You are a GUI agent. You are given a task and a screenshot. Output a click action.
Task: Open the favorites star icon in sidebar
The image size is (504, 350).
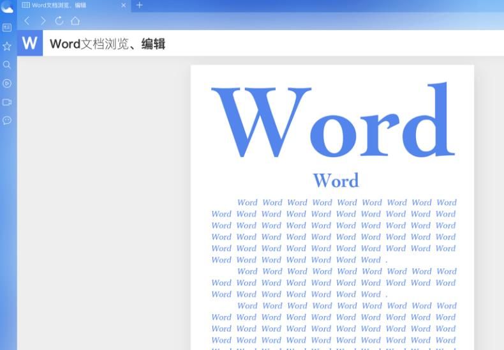coord(7,47)
